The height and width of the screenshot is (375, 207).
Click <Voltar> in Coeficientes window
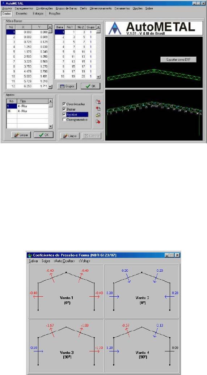(x=84, y=261)
